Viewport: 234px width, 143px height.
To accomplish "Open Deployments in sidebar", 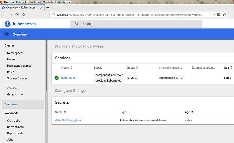I will (15, 133).
